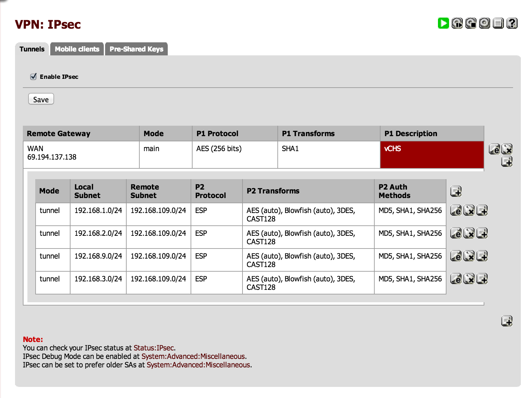Add a new phase 1 tunnel at bottom
Screen dimensions: 530x398
[507, 321]
